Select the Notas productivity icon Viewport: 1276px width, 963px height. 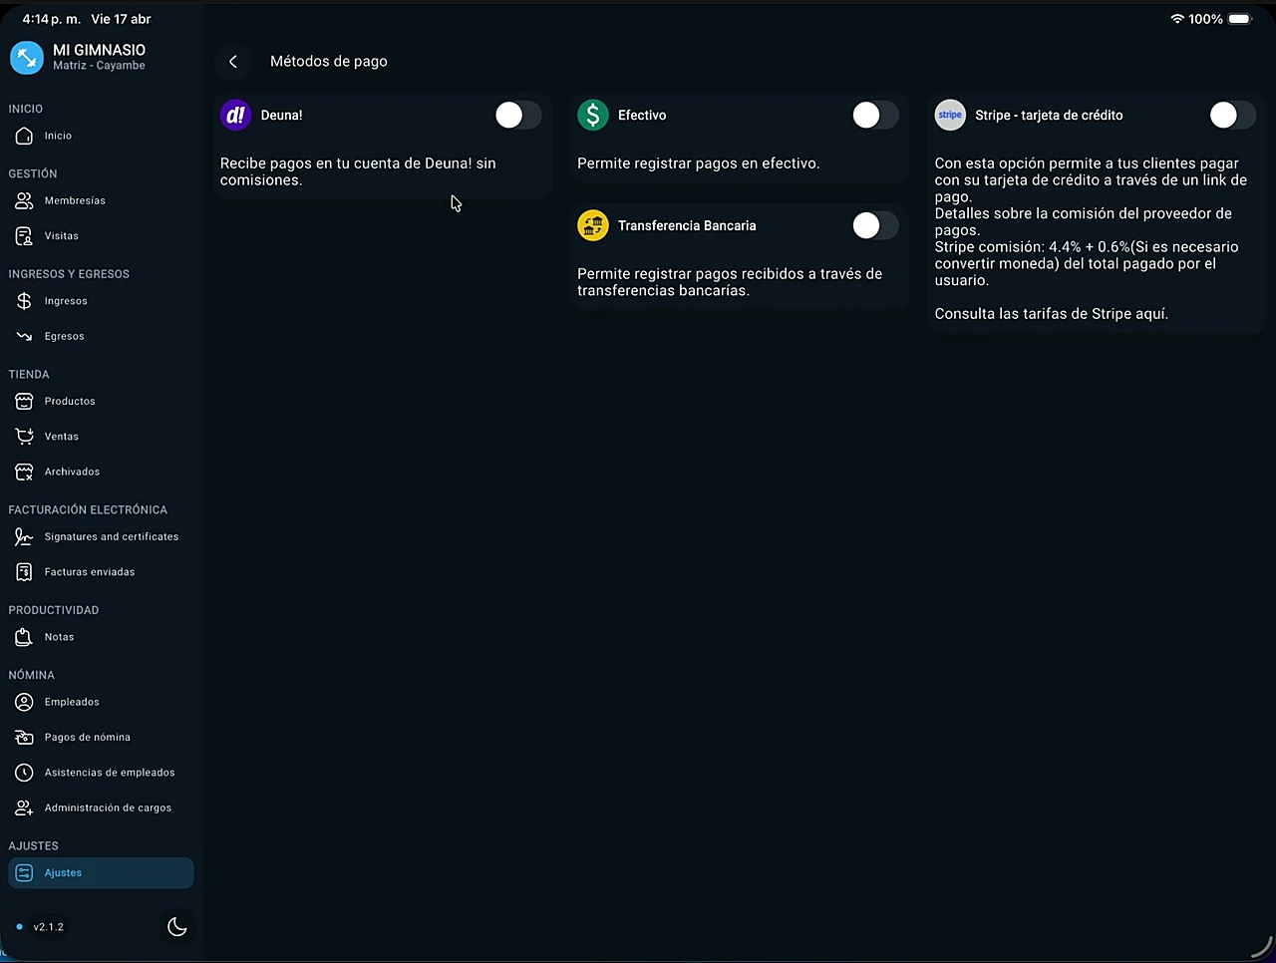[59, 636]
